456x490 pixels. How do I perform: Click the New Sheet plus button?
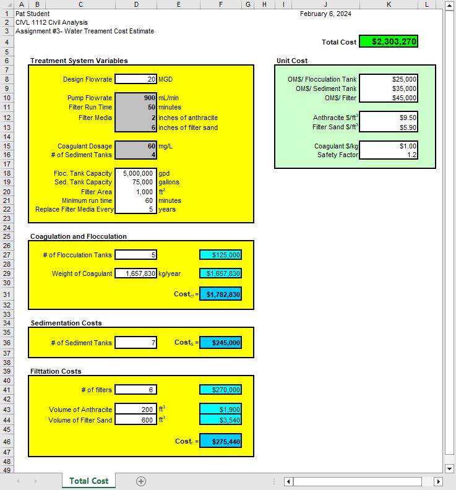coord(140,481)
